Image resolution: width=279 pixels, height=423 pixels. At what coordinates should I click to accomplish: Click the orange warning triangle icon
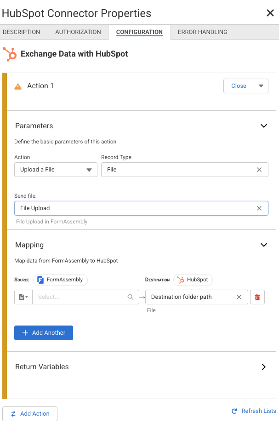click(x=18, y=86)
